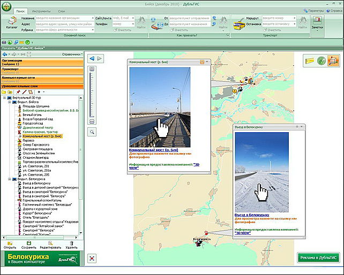Collapse the Виды г. Бийска branch
Screen dimensions: 344x275
10,102
